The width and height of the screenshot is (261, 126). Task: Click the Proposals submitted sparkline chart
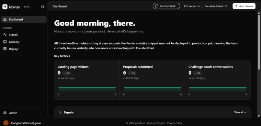pyautogui.click(x=152, y=89)
